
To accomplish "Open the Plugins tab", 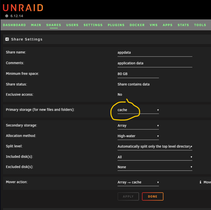I will click(116, 25).
